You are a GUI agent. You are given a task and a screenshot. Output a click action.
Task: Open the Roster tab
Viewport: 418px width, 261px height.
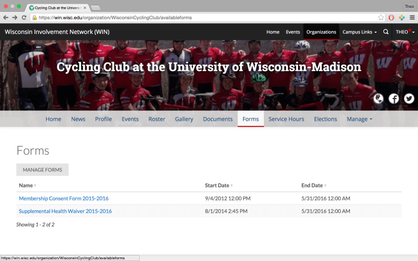pyautogui.click(x=156, y=119)
